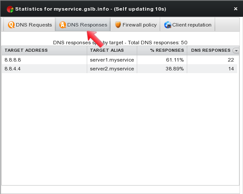Close the Statistics for myservice.gslb.info dialog
Screen dimensions: 243x194
tap(235, 9)
